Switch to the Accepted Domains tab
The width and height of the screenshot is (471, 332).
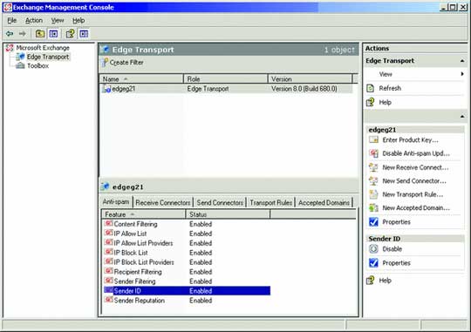324,203
